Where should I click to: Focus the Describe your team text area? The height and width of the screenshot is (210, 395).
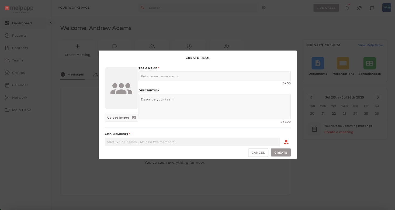[x=214, y=106]
